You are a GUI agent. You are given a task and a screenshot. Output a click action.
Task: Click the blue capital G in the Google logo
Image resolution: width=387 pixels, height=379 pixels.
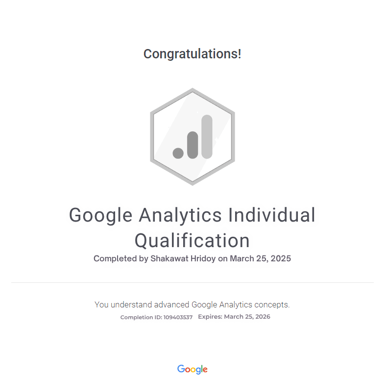pos(181,369)
